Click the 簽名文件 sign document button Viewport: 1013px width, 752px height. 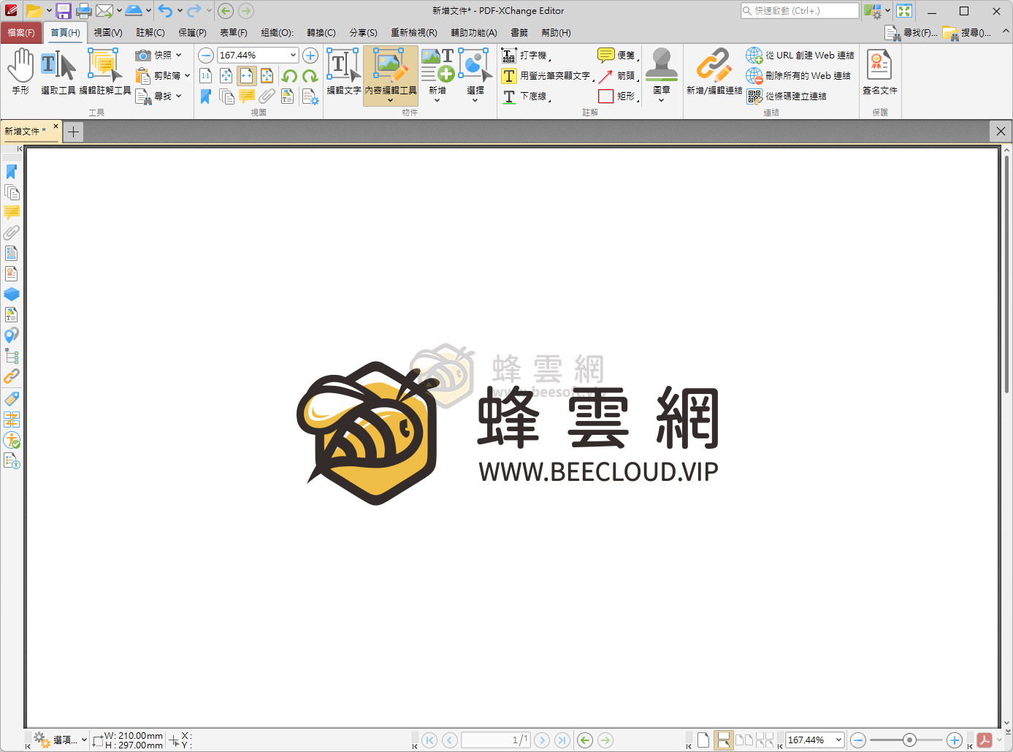coord(880,72)
